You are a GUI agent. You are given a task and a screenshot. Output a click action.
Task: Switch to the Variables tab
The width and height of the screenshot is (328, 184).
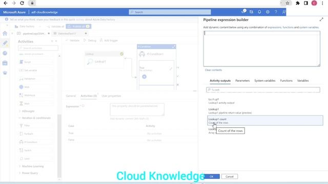coord(303,81)
